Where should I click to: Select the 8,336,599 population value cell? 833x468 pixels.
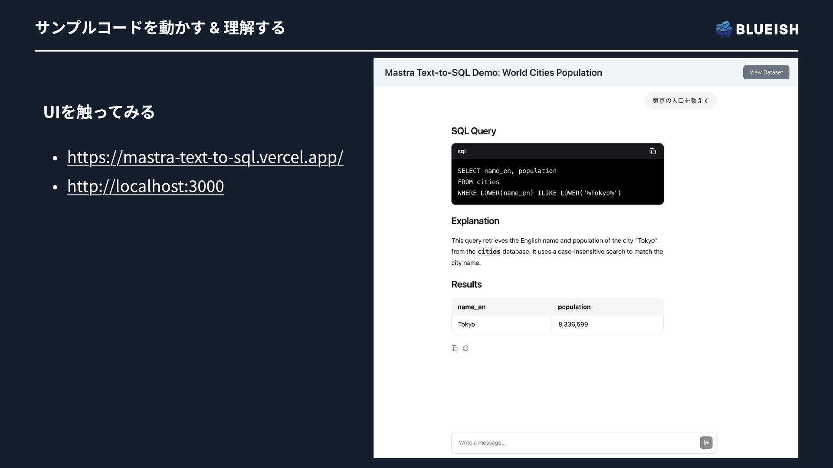click(573, 324)
